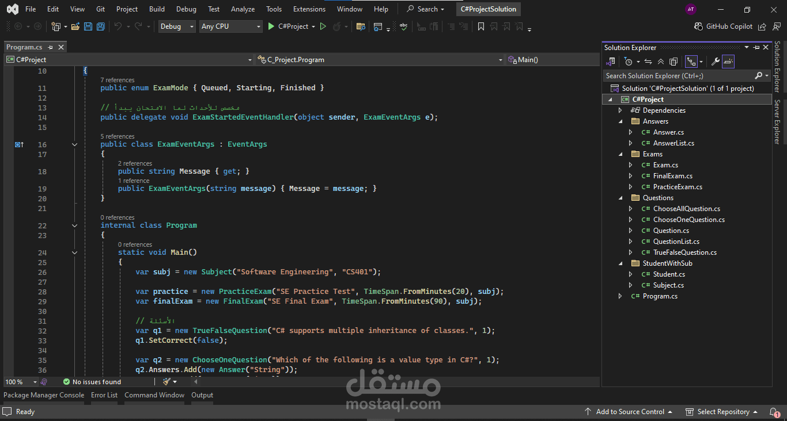Collapse the Questions folder node

(620, 198)
